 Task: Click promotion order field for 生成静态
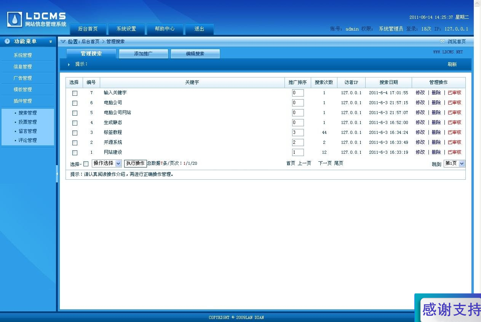(298, 122)
